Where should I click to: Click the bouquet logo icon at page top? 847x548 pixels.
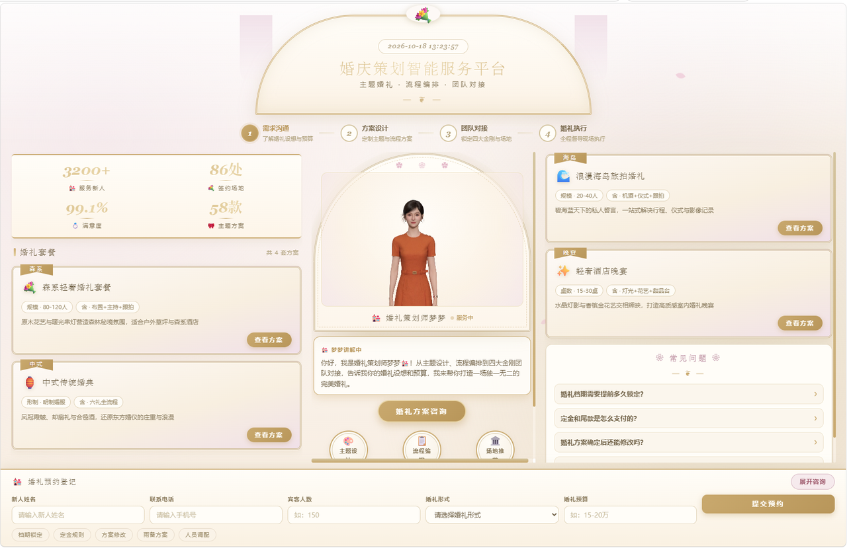tap(423, 15)
